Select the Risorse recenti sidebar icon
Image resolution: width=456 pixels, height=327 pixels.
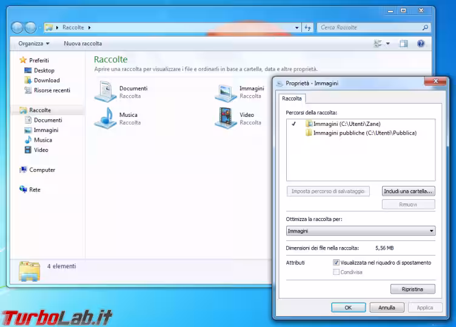point(28,90)
